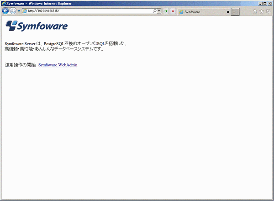The width and height of the screenshot is (274, 201).
Task: Click the Symfoware logo image
Action: [x=37, y=26]
